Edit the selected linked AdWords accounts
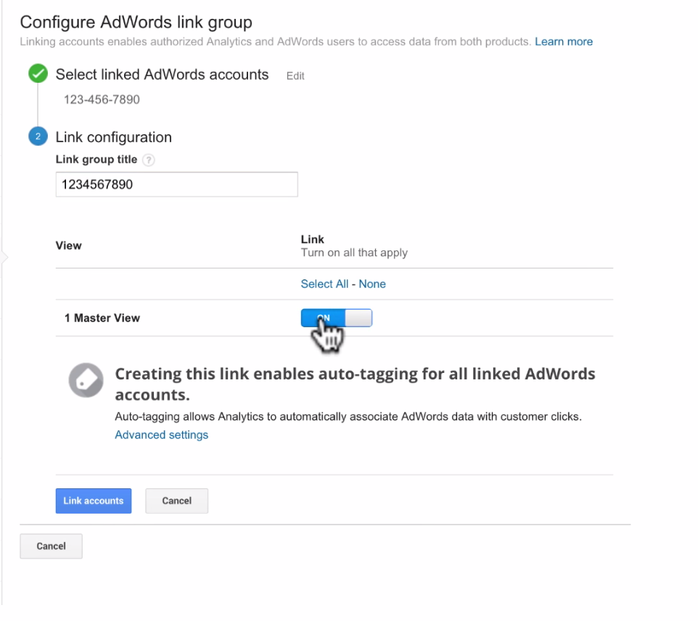Screen dimensions: 698x621 295,76
